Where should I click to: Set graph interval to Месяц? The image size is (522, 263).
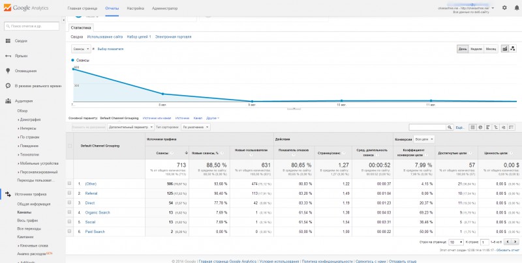491,49
